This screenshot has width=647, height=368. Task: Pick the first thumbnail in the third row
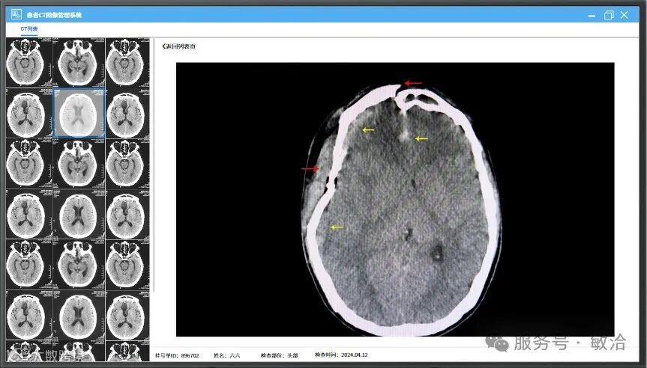point(29,163)
